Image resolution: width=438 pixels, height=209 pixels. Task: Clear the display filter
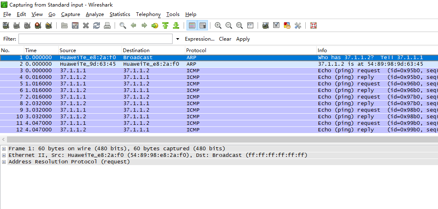click(x=225, y=39)
